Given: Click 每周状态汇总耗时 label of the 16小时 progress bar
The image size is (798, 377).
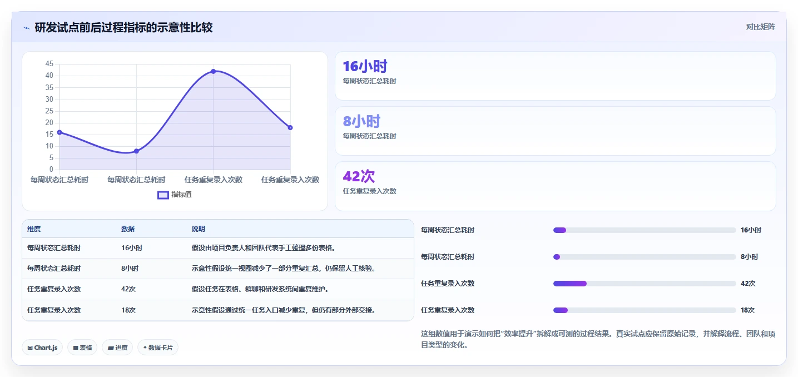Looking at the screenshot, I should tap(448, 230).
